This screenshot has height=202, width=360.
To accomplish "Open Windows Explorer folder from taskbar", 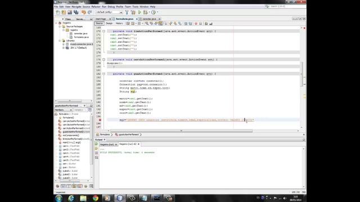I will click(x=83, y=198).
